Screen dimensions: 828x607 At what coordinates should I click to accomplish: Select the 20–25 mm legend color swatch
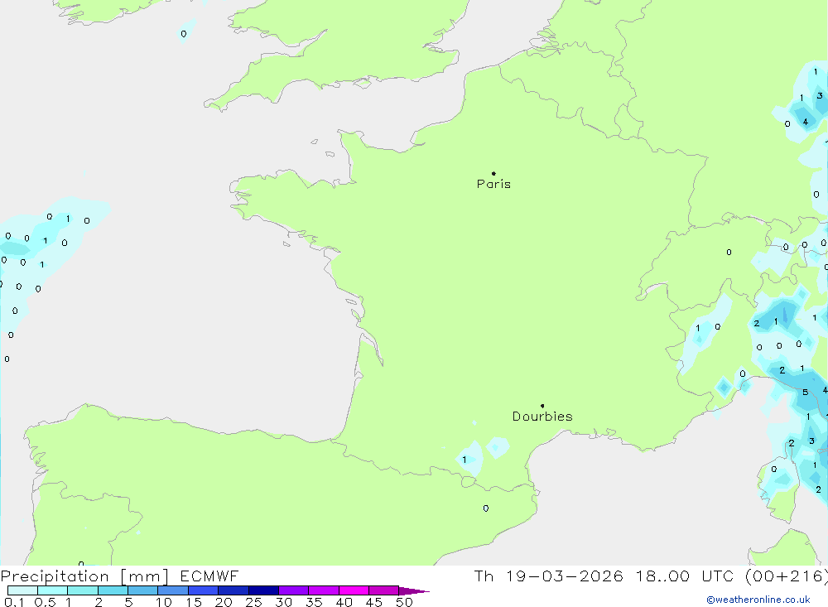tap(233, 590)
